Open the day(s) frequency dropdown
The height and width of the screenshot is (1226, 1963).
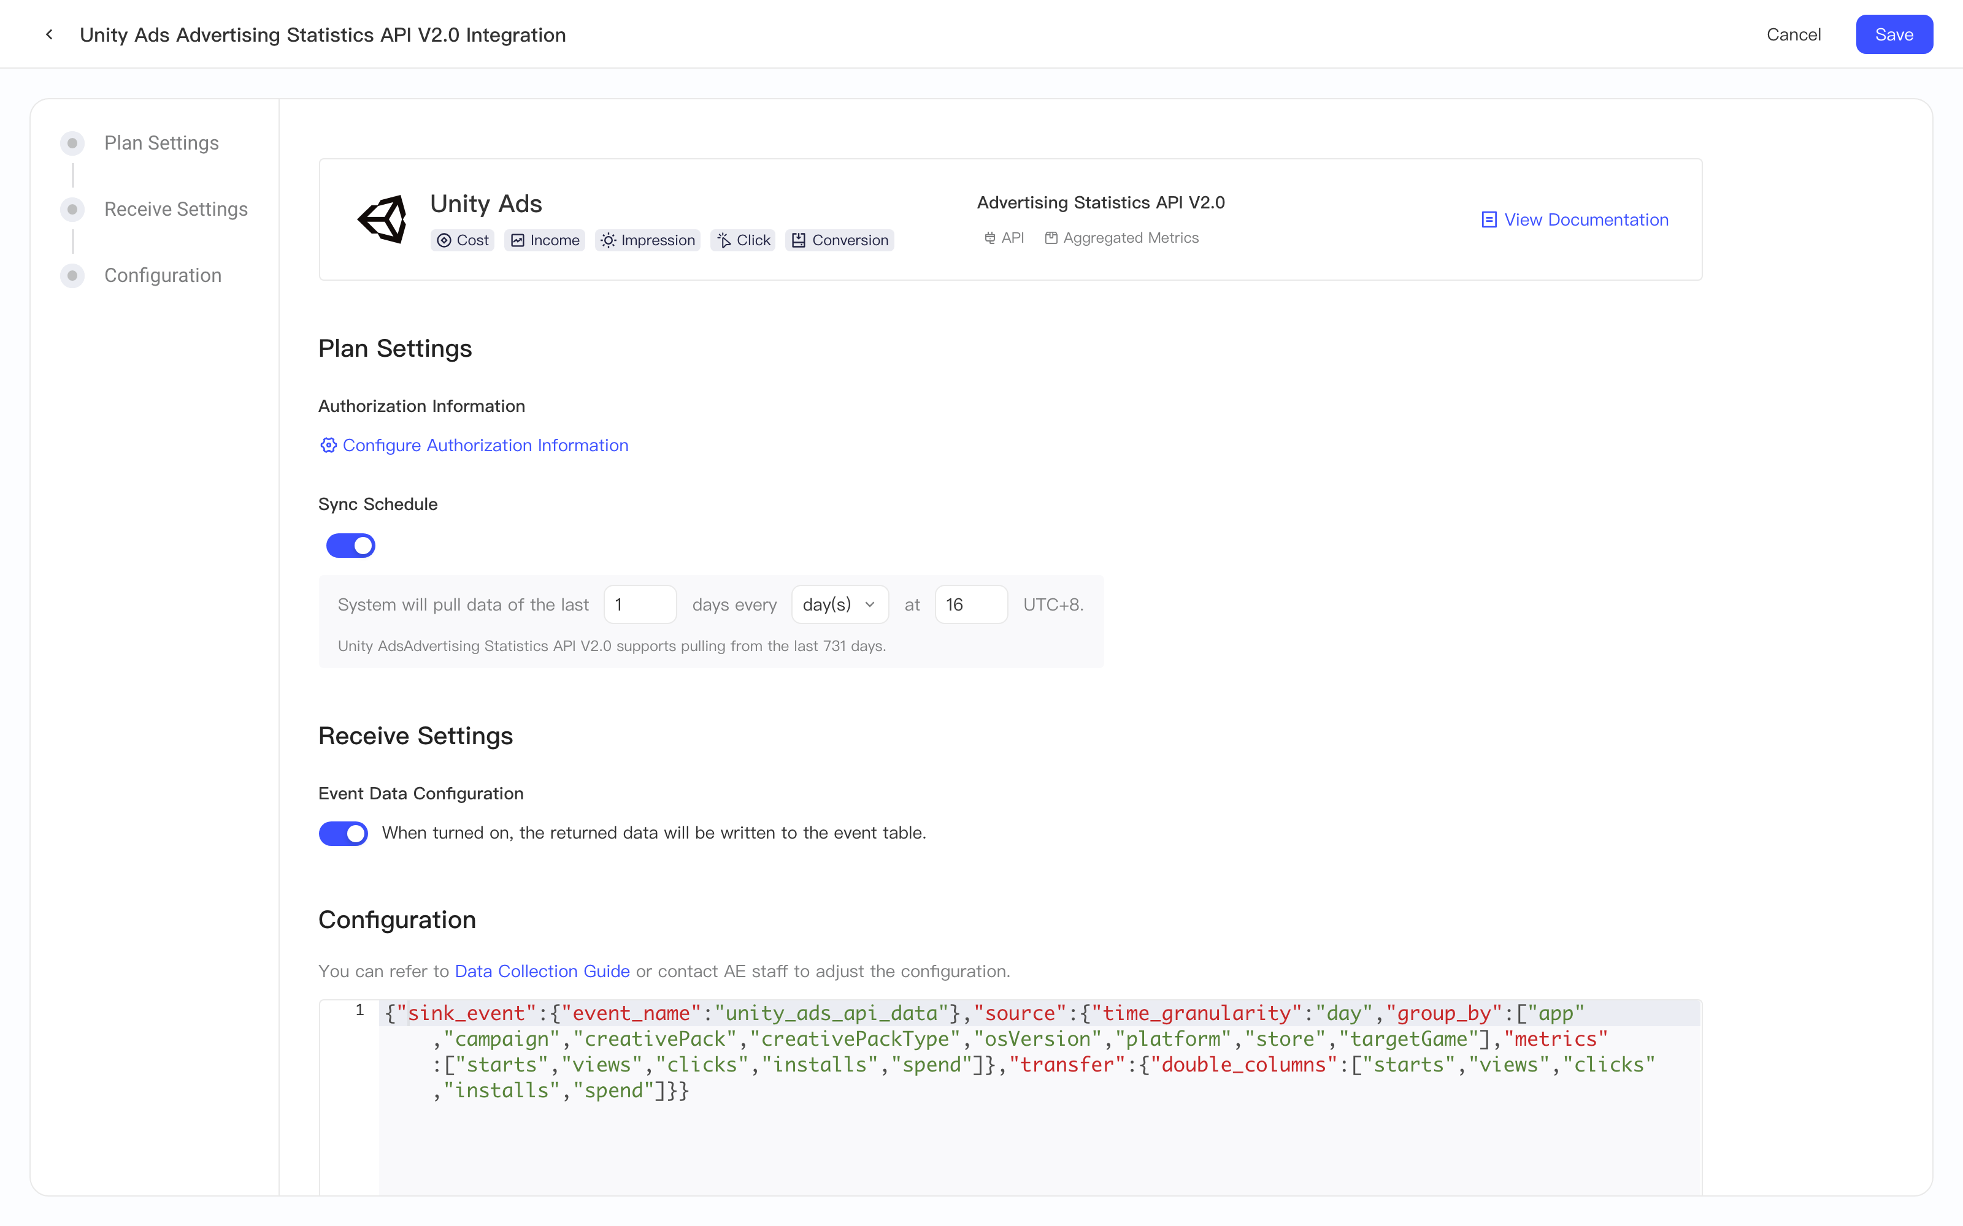coord(840,604)
